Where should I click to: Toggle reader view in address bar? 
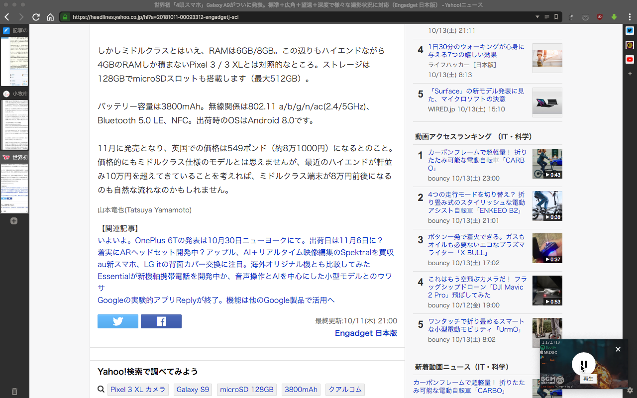(x=547, y=17)
